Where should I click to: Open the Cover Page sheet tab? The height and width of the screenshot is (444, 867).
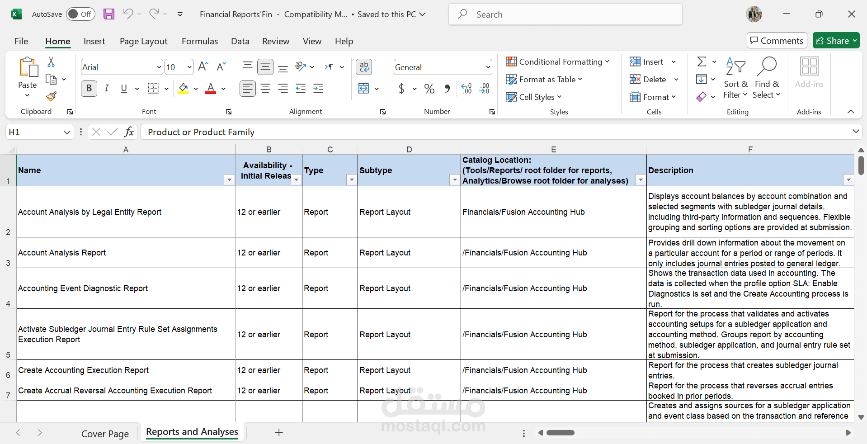click(x=104, y=433)
